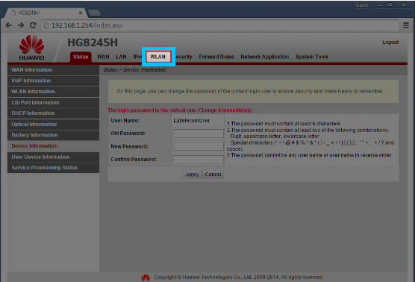Select Service Provisioning Status in sidebar

[x=53, y=168]
